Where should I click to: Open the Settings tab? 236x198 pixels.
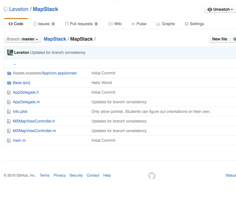pyautogui.click(x=194, y=24)
